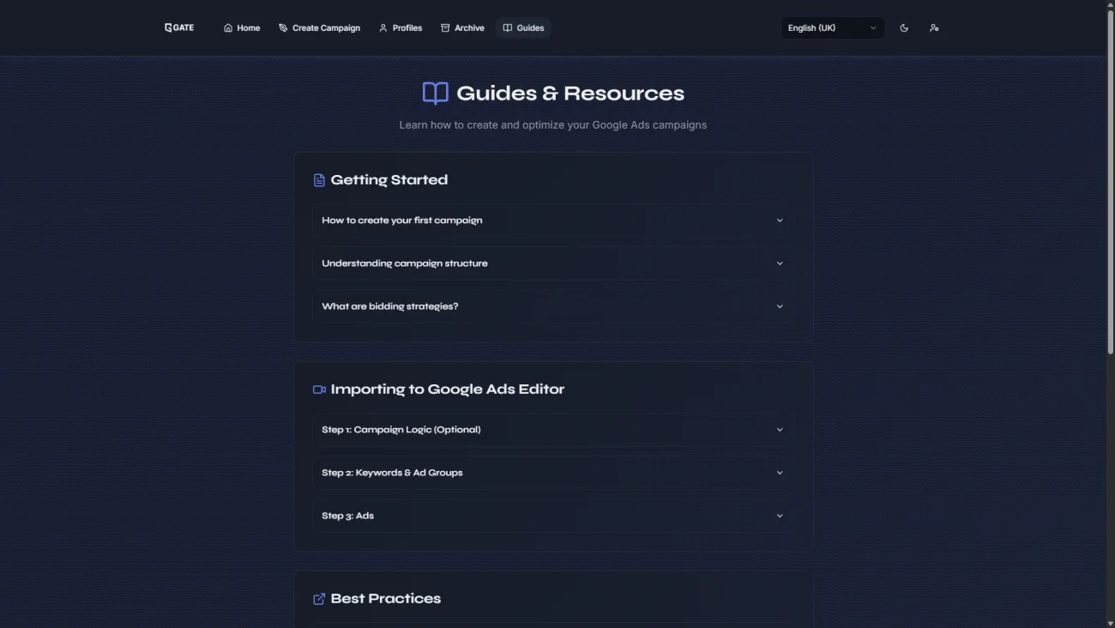The height and width of the screenshot is (628, 1115).
Task: Open the English (UK) language dropdown
Action: [x=832, y=28]
